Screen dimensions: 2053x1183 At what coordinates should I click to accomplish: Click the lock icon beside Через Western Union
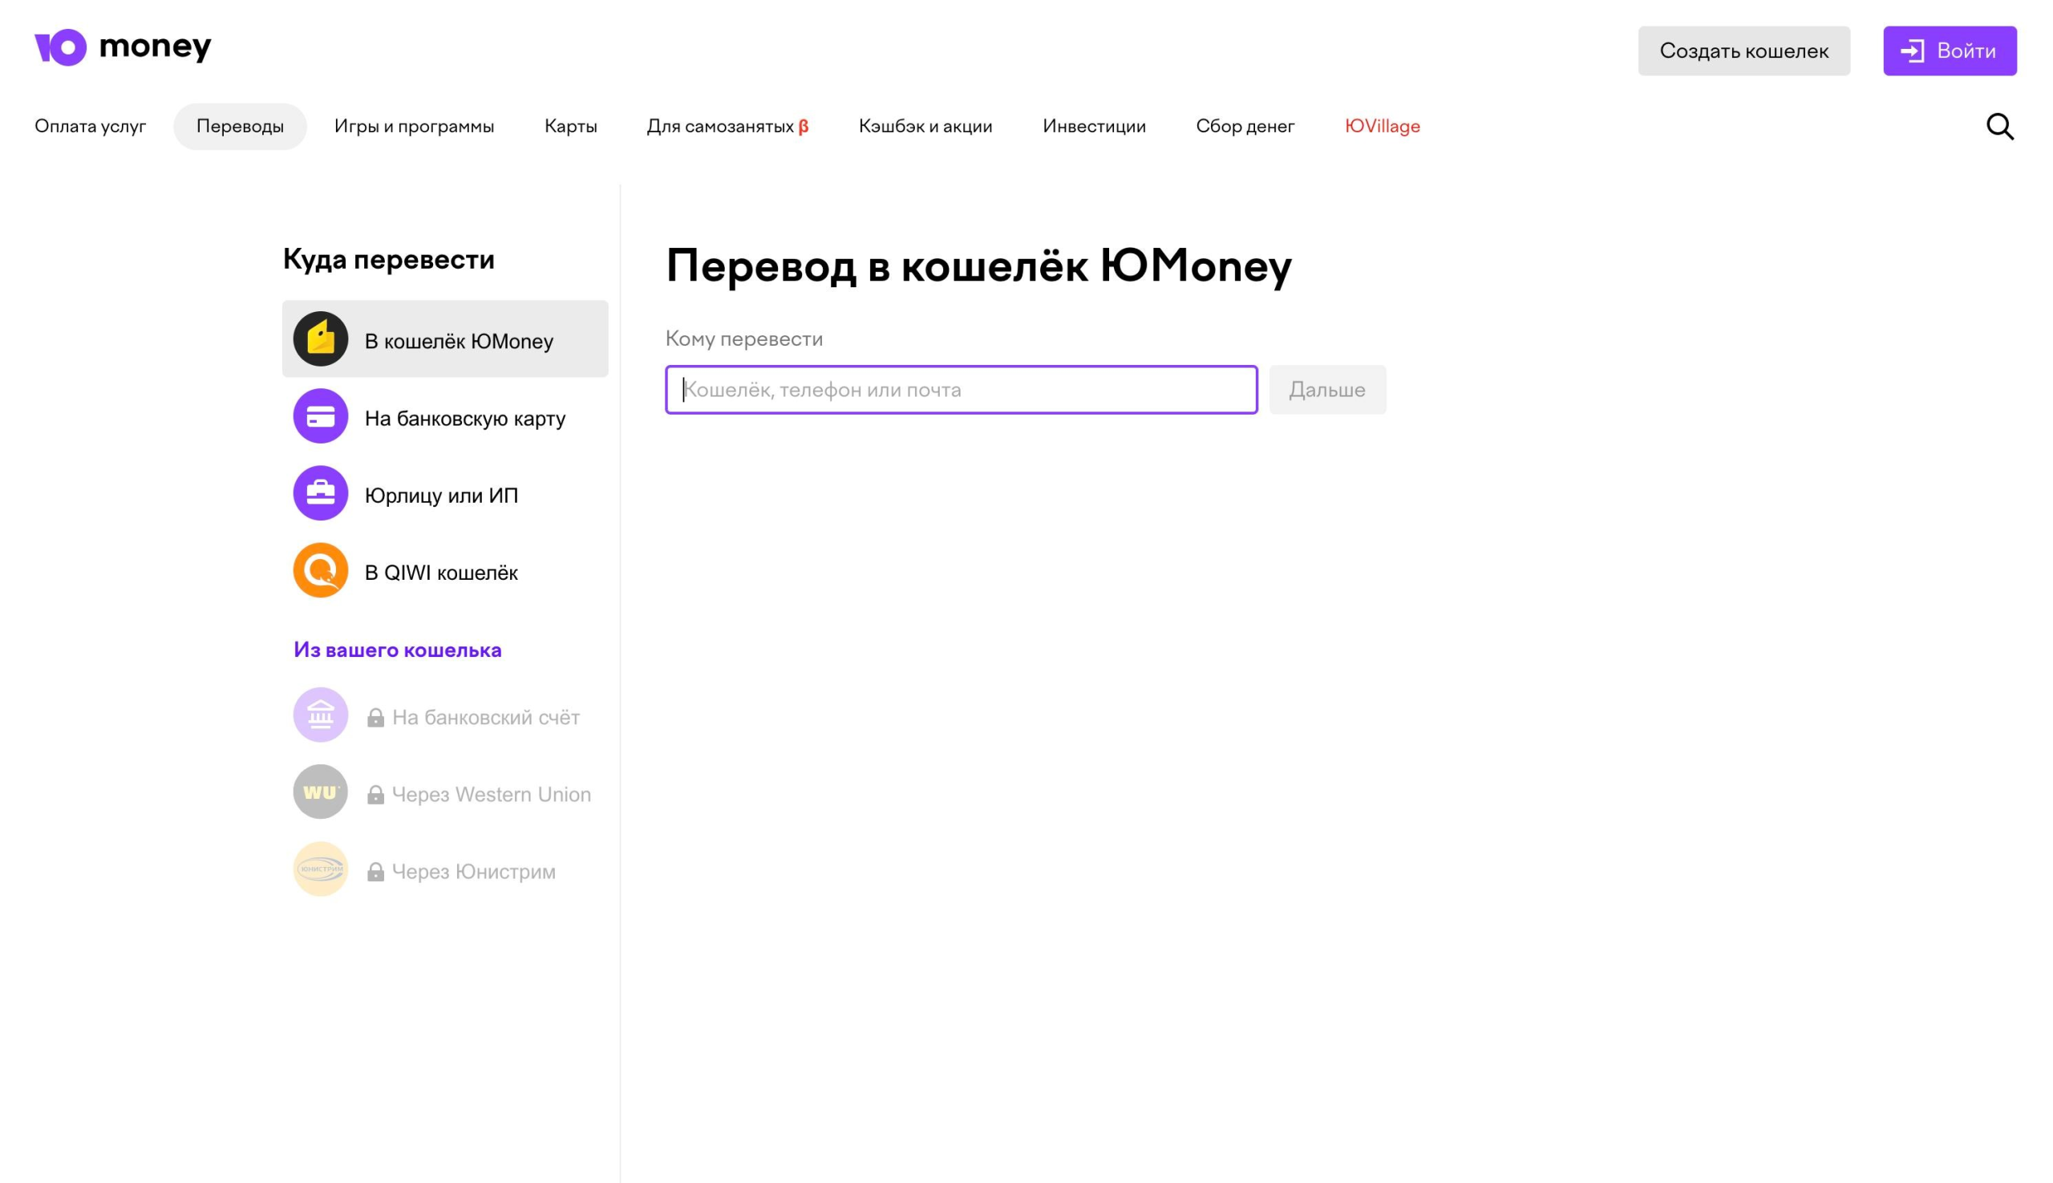click(375, 795)
